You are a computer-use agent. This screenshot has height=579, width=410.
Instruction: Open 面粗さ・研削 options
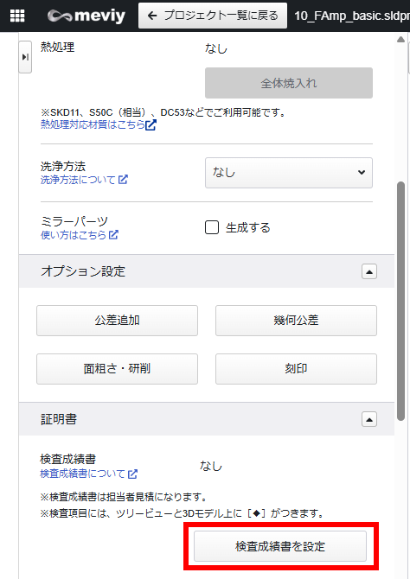point(117,369)
